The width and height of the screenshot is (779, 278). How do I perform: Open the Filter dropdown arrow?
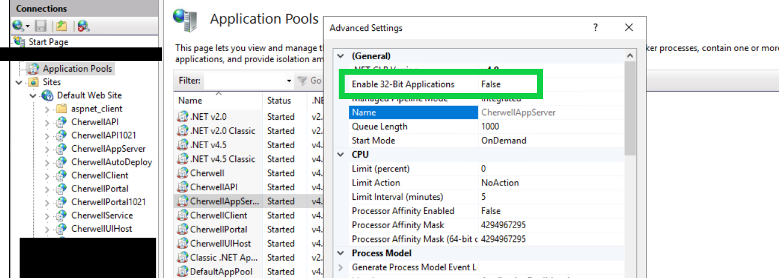(289, 81)
